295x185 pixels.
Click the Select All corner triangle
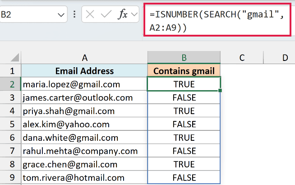(15, 58)
